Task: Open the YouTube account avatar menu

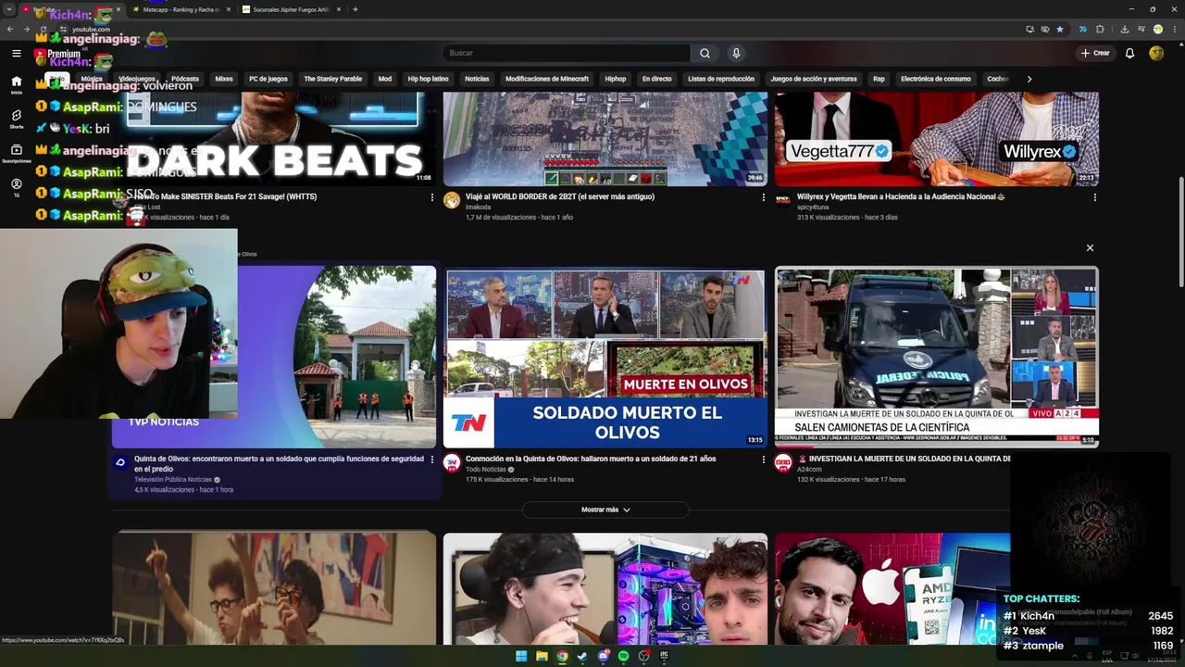Action: click(x=1156, y=53)
